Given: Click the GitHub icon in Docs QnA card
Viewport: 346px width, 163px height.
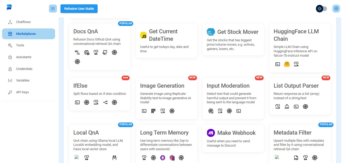Looking at the screenshot, I should point(105,53).
